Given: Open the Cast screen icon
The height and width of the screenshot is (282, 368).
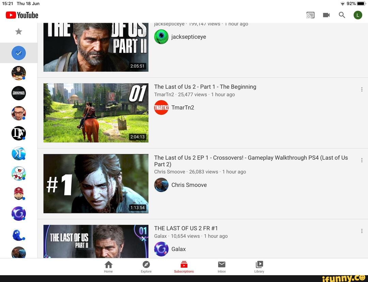Looking at the screenshot, I should click(x=310, y=15).
